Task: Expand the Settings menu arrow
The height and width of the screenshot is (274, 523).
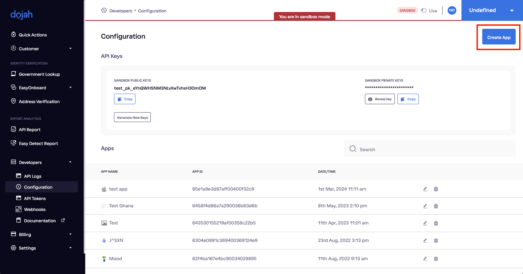Action: (x=71, y=248)
